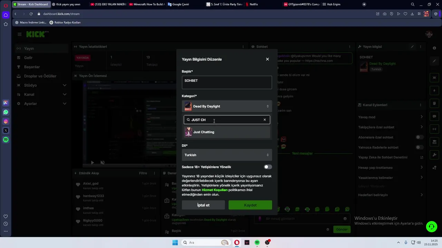
Task: Click the chat bubble icon in right rail
Action: pyautogui.click(x=434, y=116)
